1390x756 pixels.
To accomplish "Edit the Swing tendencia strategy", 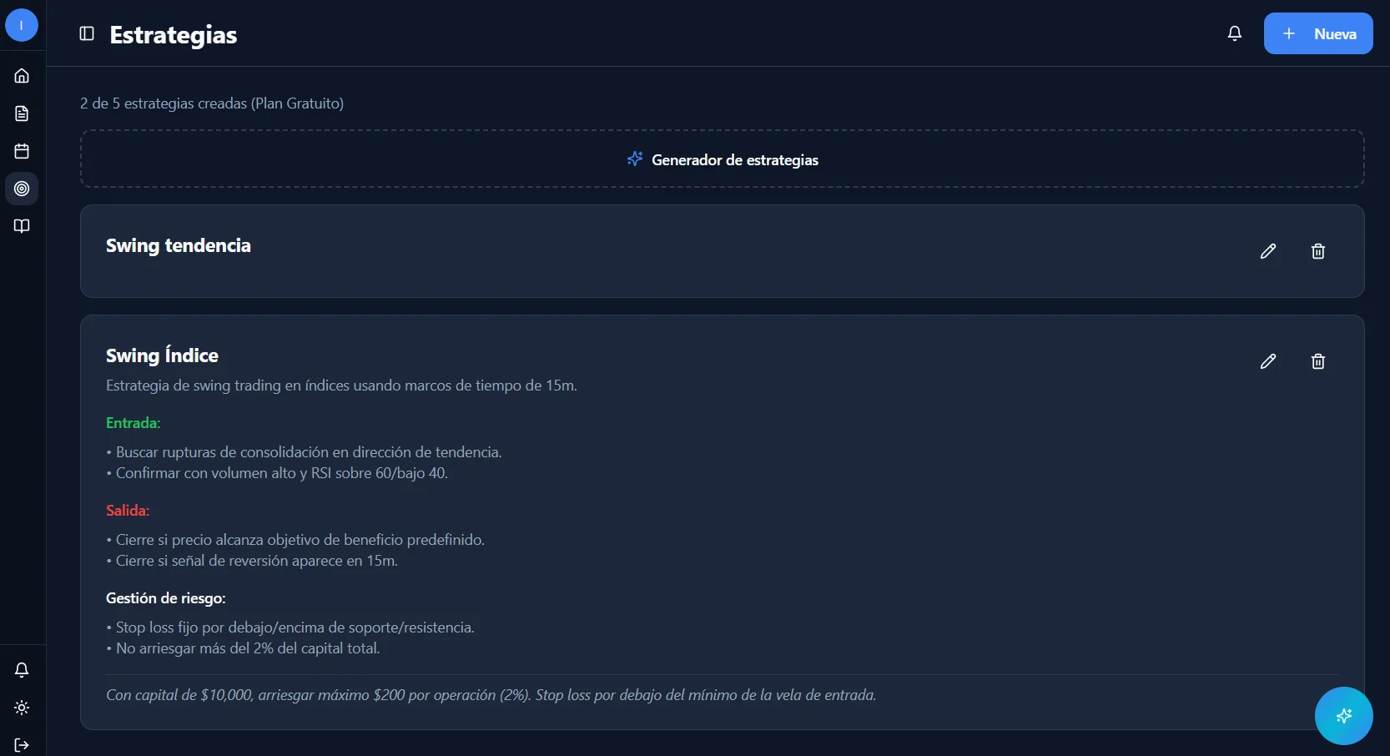I will pyautogui.click(x=1268, y=251).
